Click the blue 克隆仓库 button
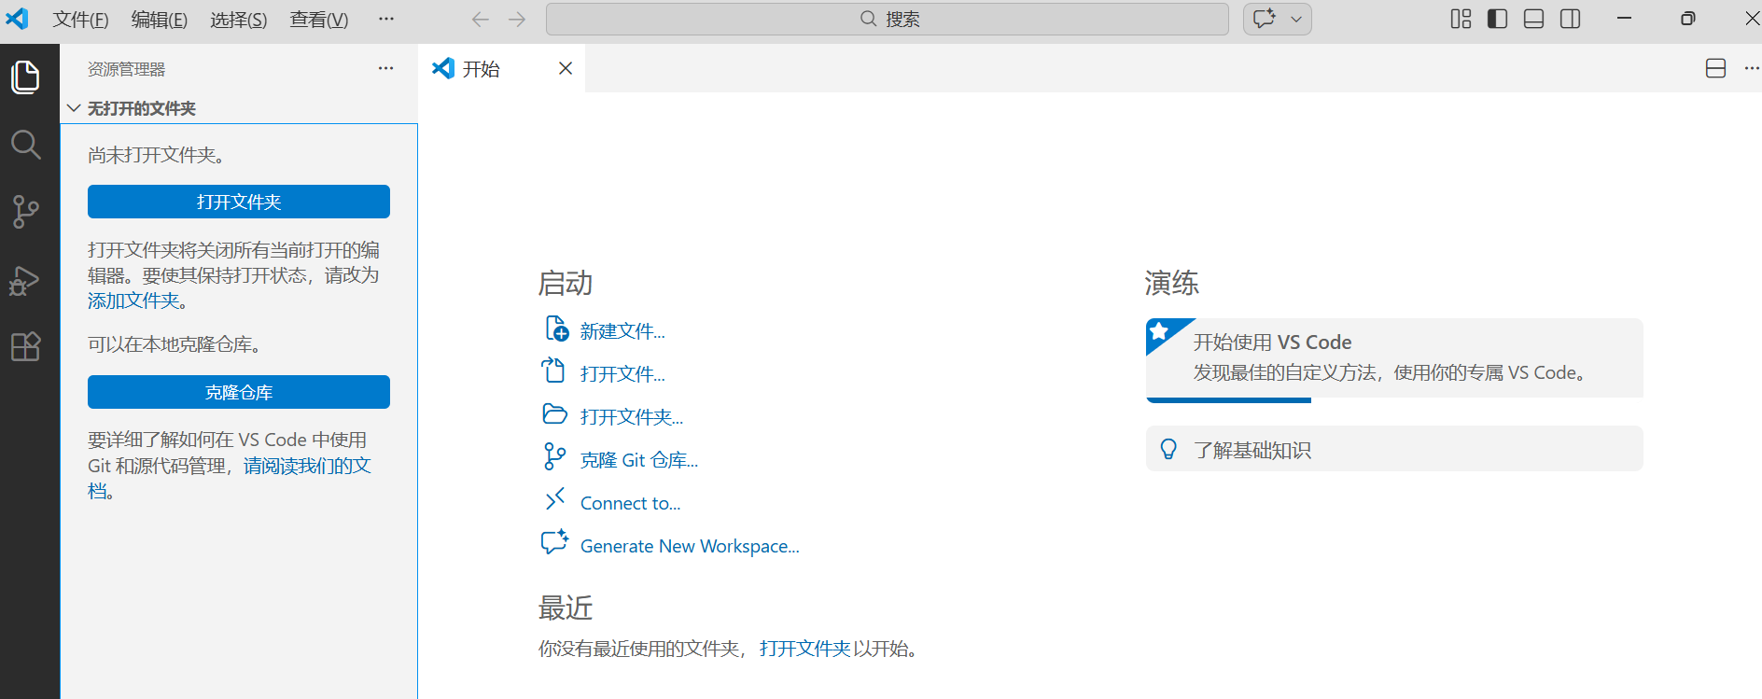 [239, 392]
